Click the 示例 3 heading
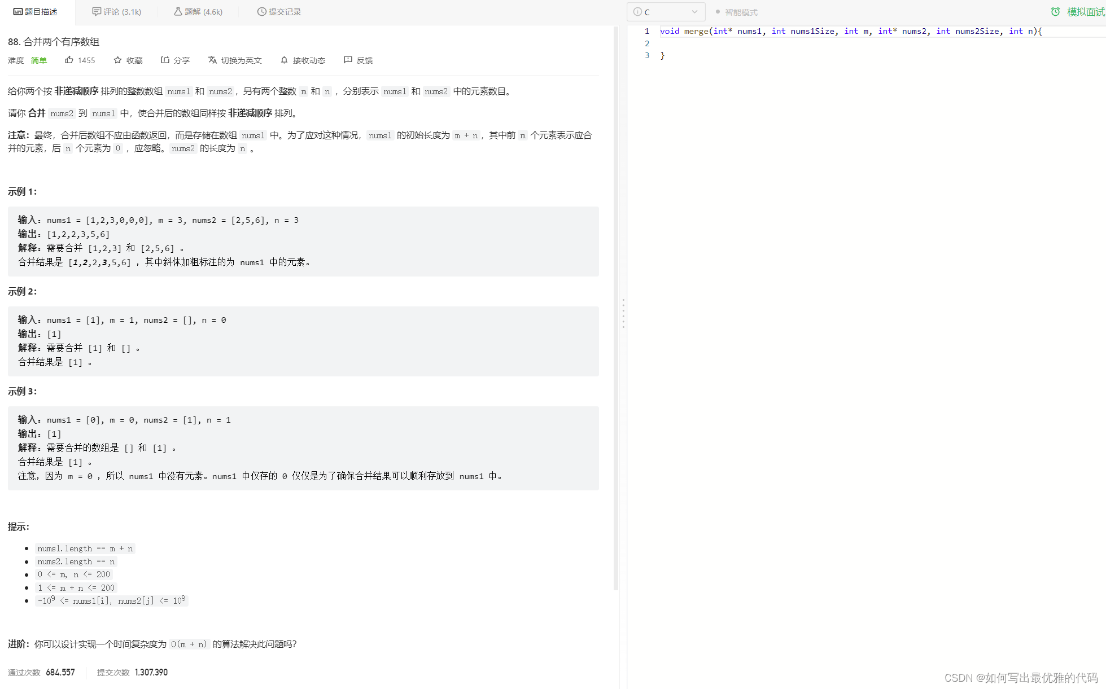 coord(22,391)
